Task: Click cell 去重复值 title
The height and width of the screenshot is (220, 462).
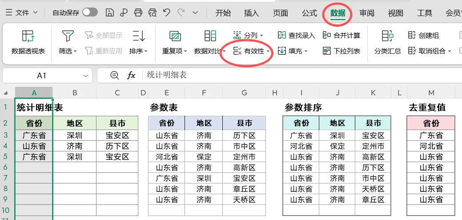Action: [x=427, y=108]
